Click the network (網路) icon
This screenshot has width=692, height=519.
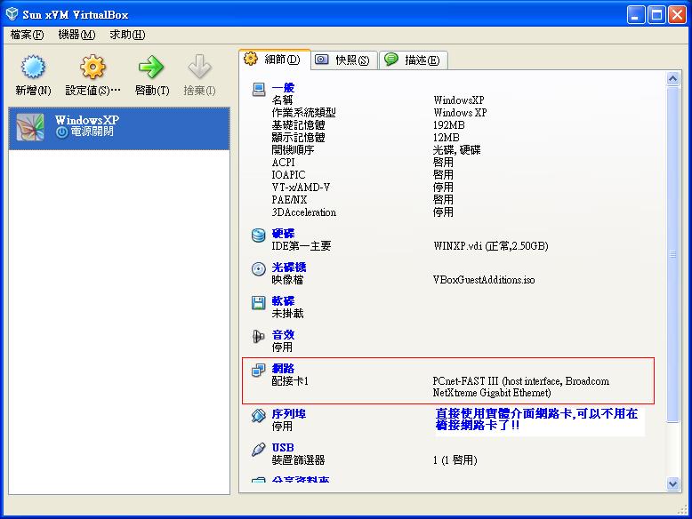(x=259, y=370)
